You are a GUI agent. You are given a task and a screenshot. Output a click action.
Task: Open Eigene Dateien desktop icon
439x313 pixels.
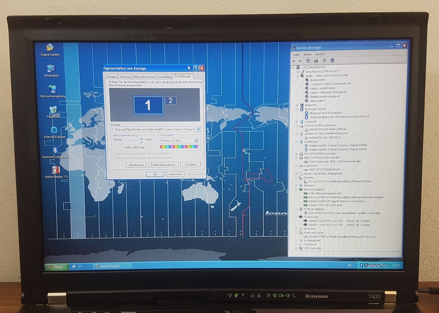[50, 50]
